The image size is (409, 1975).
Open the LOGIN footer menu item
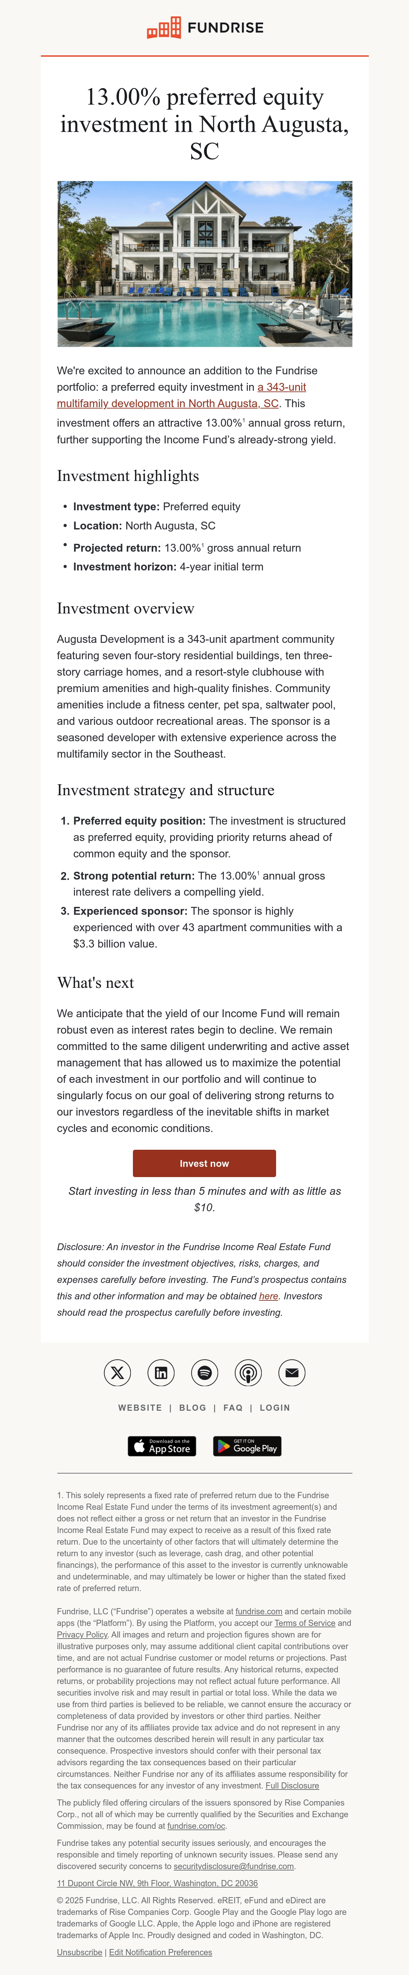(275, 1408)
